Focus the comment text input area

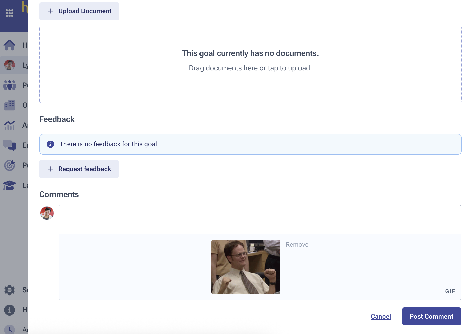[x=260, y=219]
